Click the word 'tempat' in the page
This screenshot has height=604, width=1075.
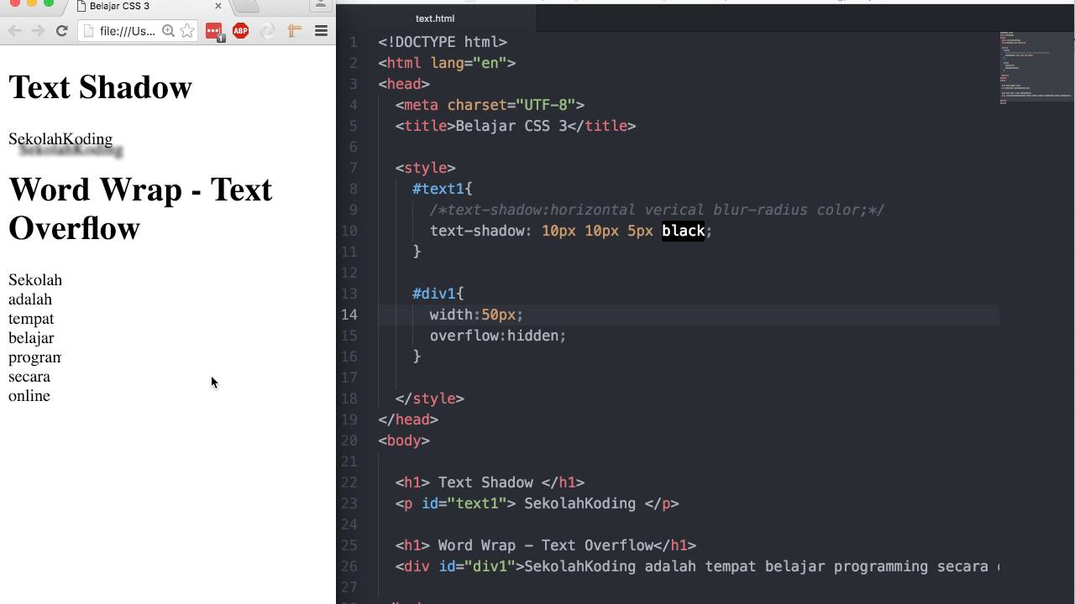point(31,319)
